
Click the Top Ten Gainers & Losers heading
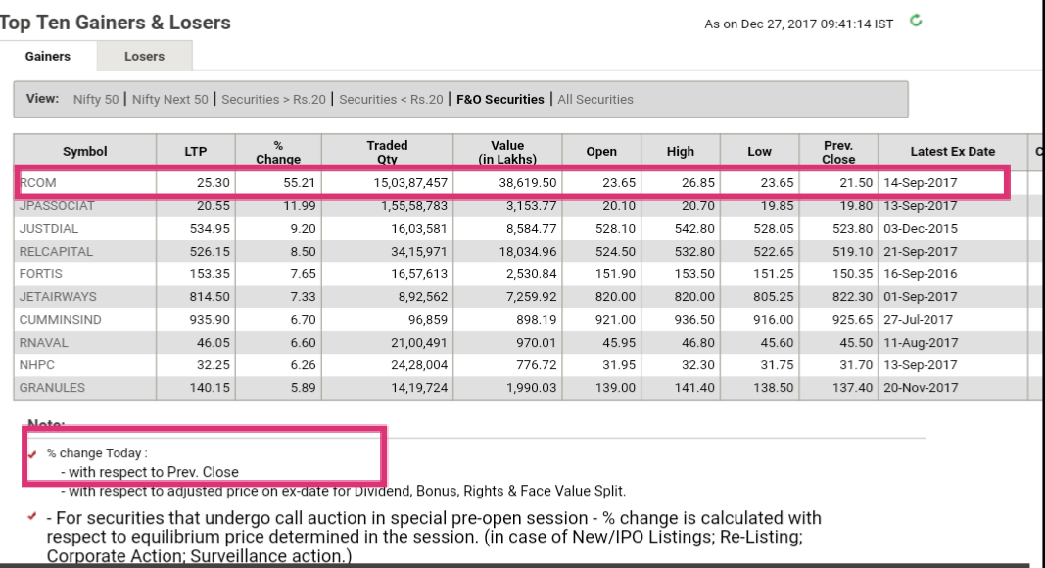[x=115, y=22]
